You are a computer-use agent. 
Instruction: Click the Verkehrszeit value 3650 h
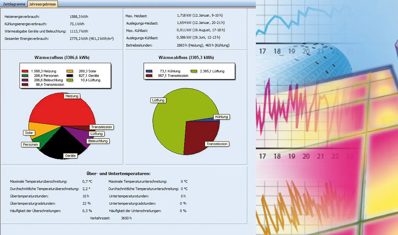[126, 218]
